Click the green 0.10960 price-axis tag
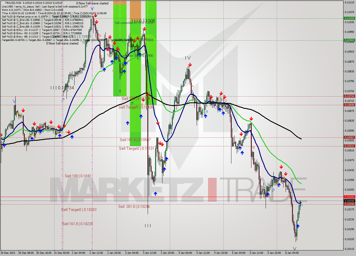356x256 pixels. pos(349,40)
